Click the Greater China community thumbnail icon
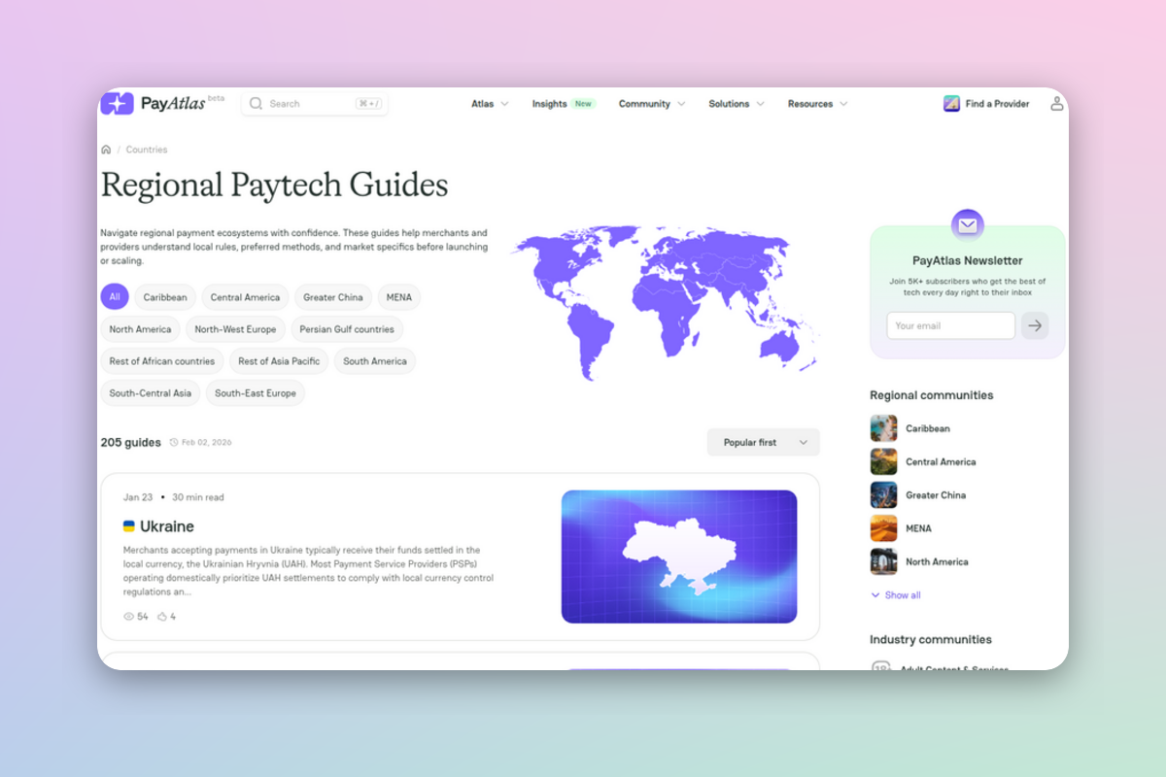 click(883, 494)
